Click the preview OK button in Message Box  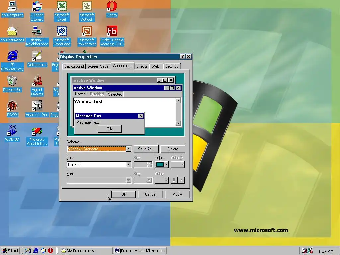coord(110,129)
